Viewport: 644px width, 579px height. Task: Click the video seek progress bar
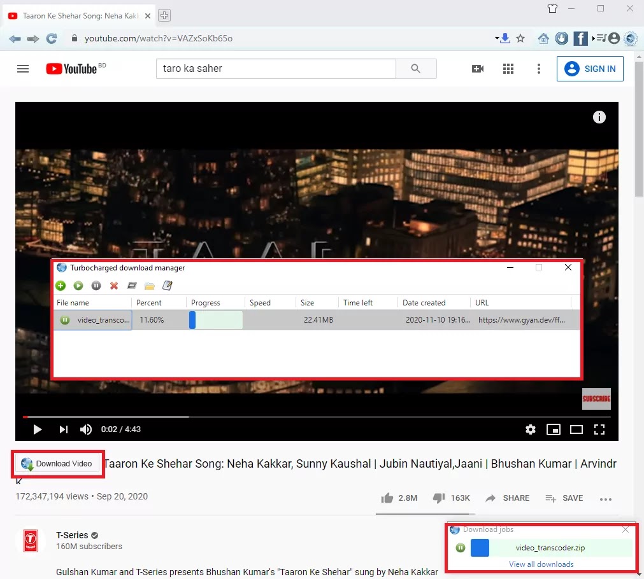tap(317, 417)
